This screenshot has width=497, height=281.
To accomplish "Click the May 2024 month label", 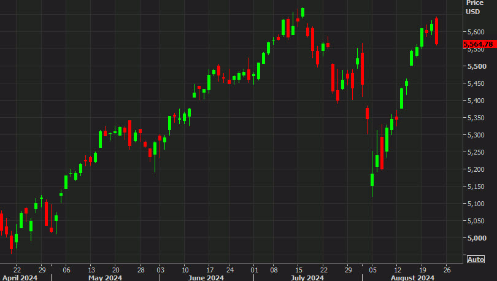I will tap(106, 278).
